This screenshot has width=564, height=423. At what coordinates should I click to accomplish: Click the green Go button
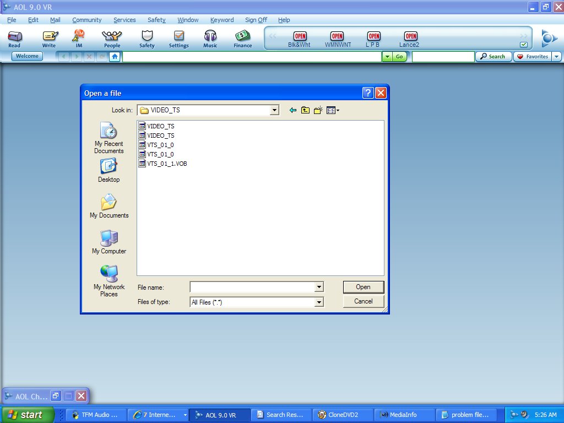tap(399, 57)
